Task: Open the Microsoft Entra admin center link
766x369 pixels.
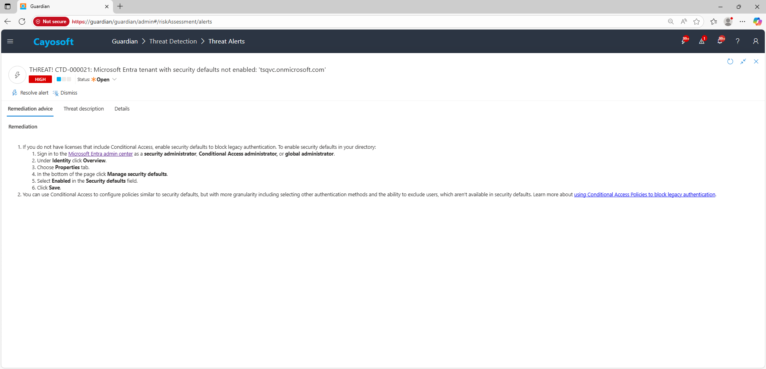Action: [100, 154]
